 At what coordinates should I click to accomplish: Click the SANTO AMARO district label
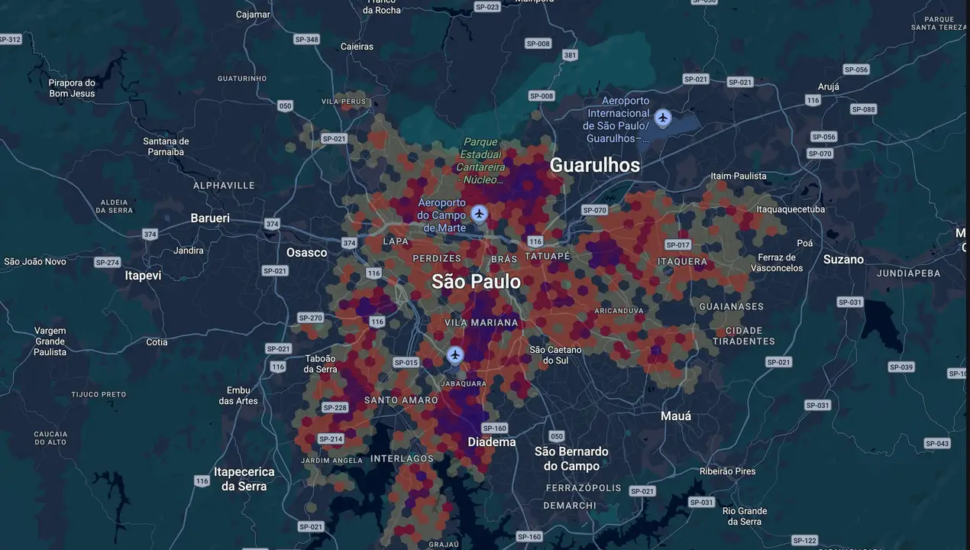(x=401, y=400)
